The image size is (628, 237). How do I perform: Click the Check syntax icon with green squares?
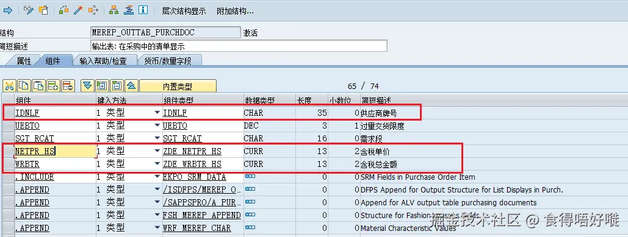tap(63, 10)
